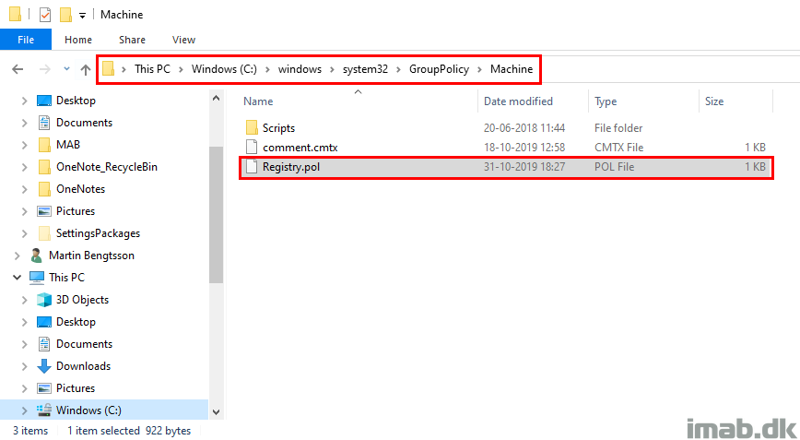Image resolution: width=800 pixels, height=440 pixels.
Task: Expand the Windows (C:) tree node
Action: pos(25,410)
